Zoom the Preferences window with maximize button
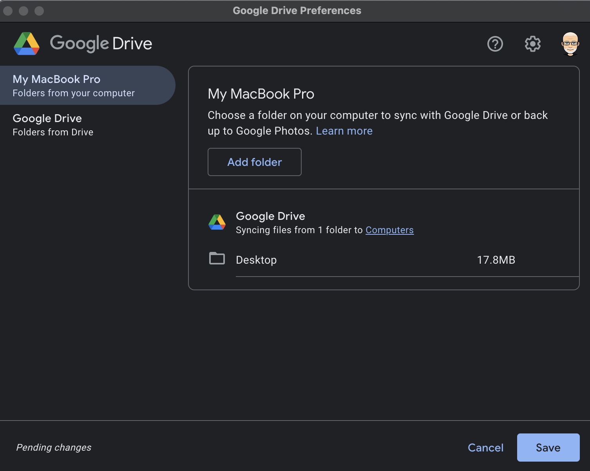This screenshot has width=590, height=471. click(x=39, y=11)
